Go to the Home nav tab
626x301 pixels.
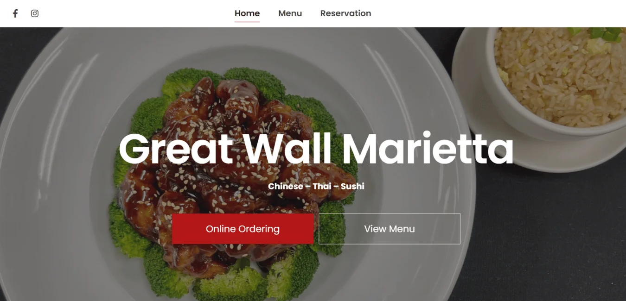247,13
